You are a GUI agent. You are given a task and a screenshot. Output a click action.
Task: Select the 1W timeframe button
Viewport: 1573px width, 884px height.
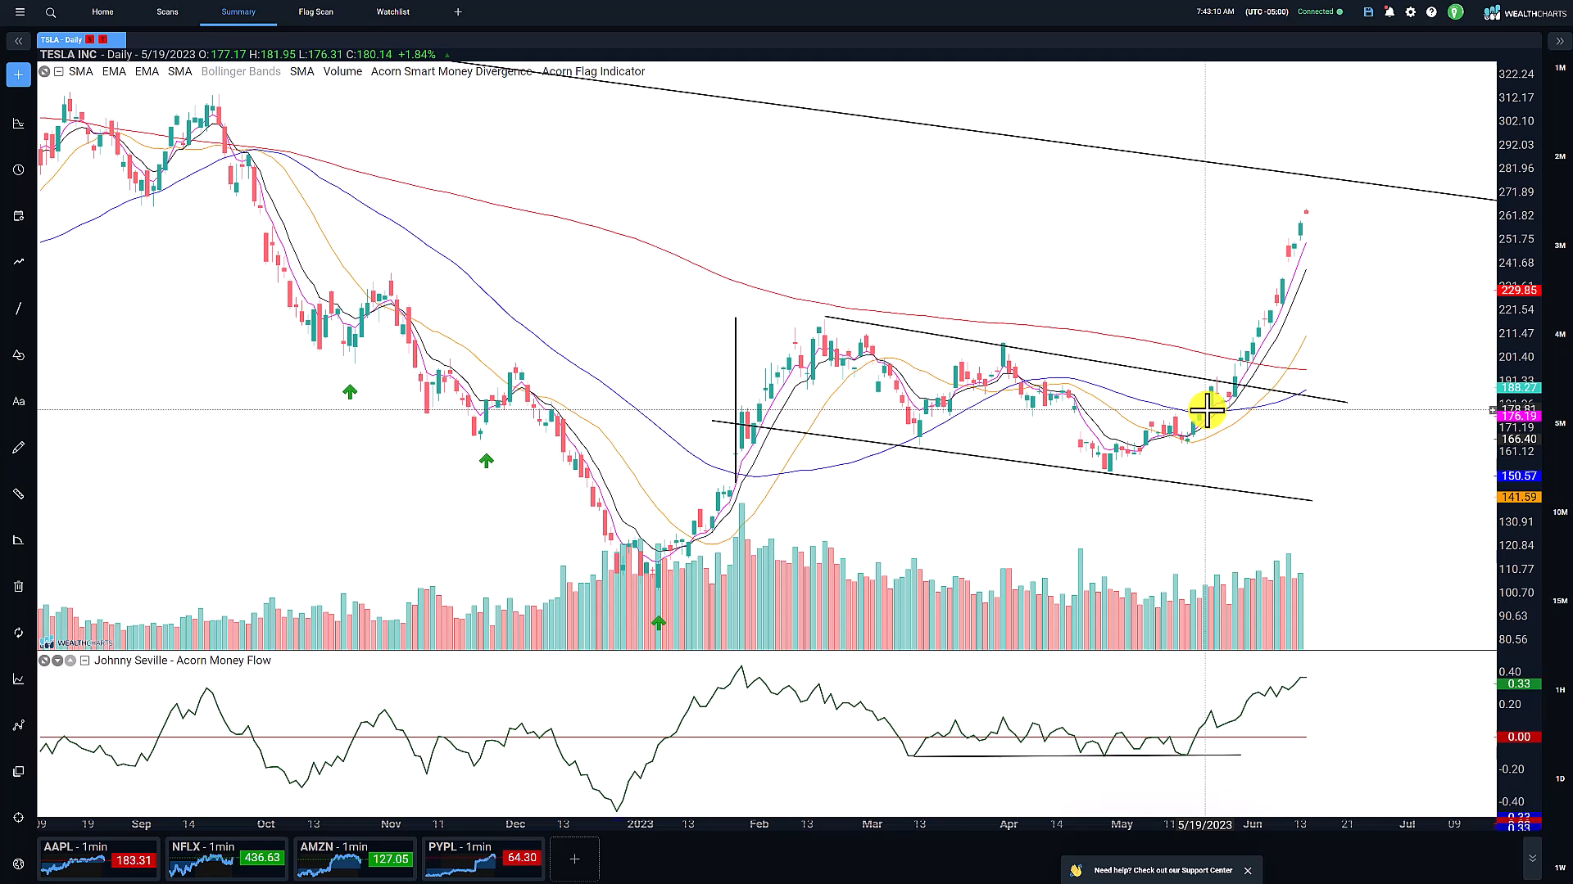click(x=1560, y=868)
